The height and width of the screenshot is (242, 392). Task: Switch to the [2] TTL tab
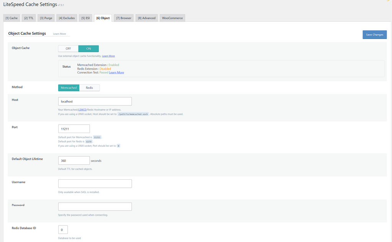point(29,18)
